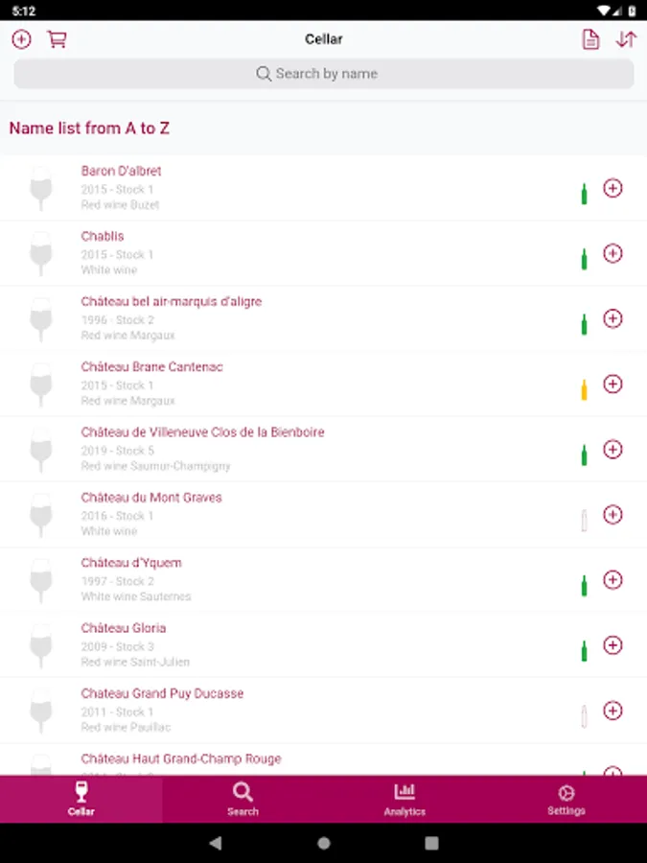
Task: Focus the Search by name field
Action: [324, 74]
